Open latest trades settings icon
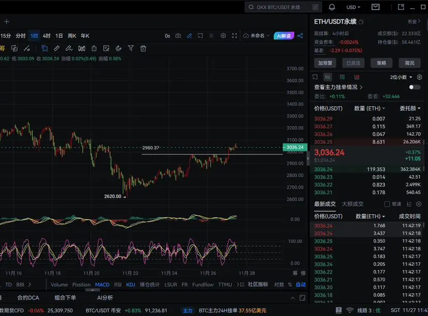This screenshot has height=316, width=428. 419,204
